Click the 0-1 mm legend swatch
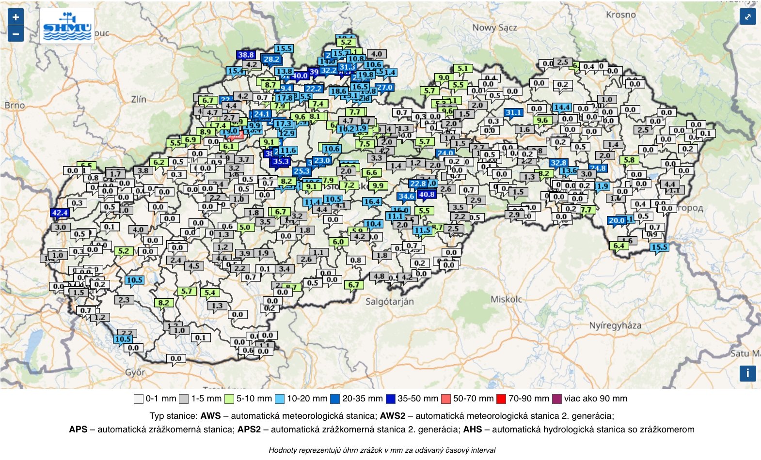The width and height of the screenshot is (761, 460). (x=139, y=399)
